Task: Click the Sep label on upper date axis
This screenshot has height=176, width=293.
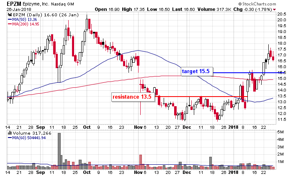Action: click(40, 127)
